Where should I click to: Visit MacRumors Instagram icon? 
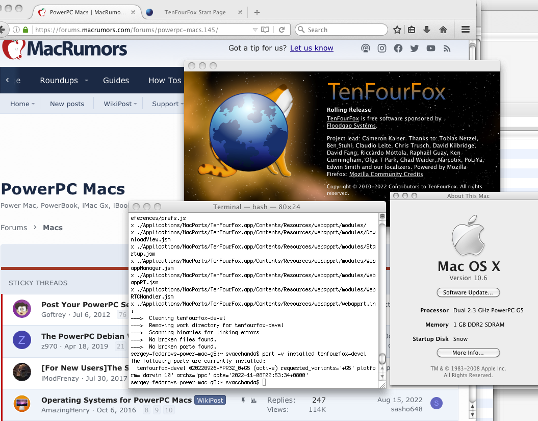click(x=382, y=48)
